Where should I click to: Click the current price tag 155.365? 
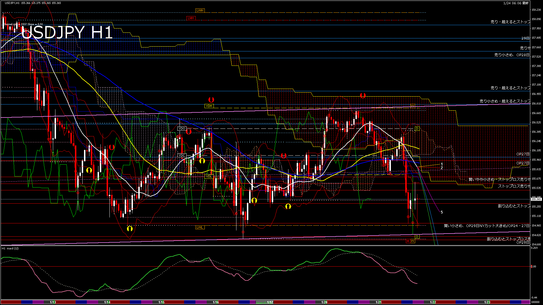536,199
